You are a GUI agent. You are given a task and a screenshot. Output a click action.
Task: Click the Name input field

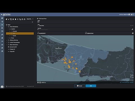85,22
